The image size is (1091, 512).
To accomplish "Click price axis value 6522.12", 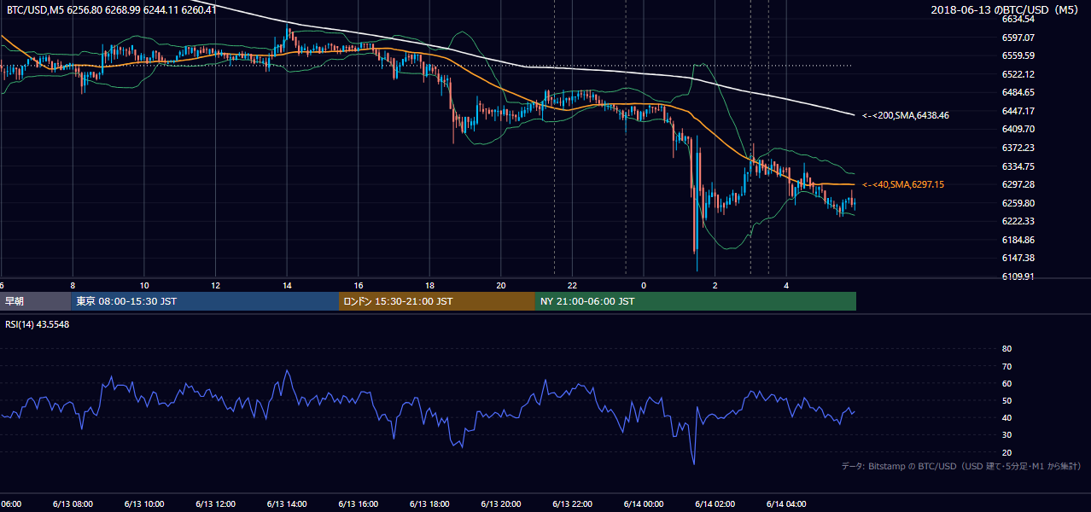I will [1018, 74].
